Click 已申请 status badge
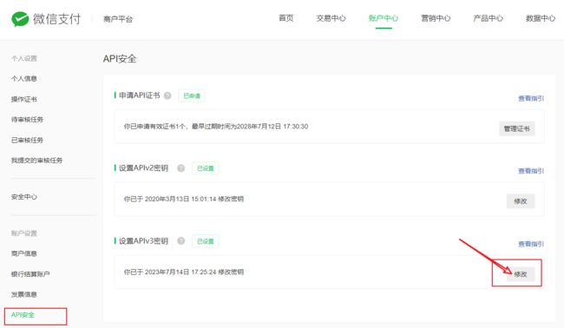The width and height of the screenshot is (564, 328). [192, 95]
